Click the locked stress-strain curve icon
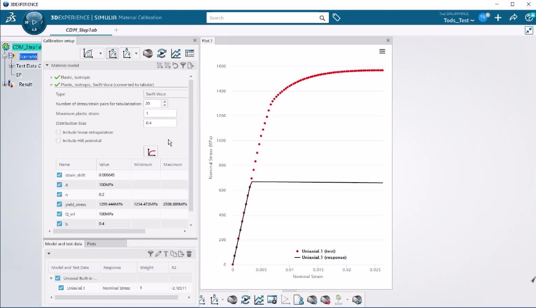Screen dimensions: 536x308 coord(127,53)
